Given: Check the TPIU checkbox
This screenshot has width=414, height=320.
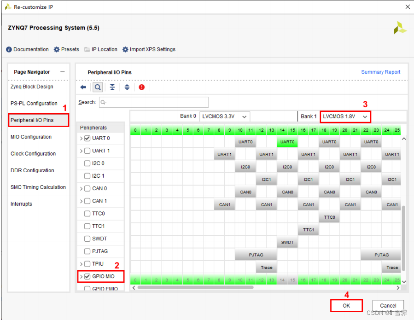Looking at the screenshot, I should 87,264.
